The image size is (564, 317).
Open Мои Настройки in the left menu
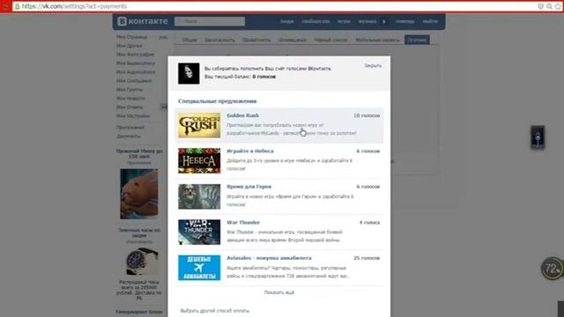pos(133,116)
